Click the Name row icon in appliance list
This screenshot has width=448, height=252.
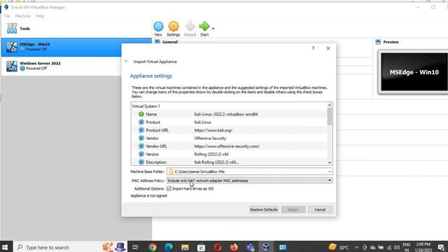click(141, 114)
